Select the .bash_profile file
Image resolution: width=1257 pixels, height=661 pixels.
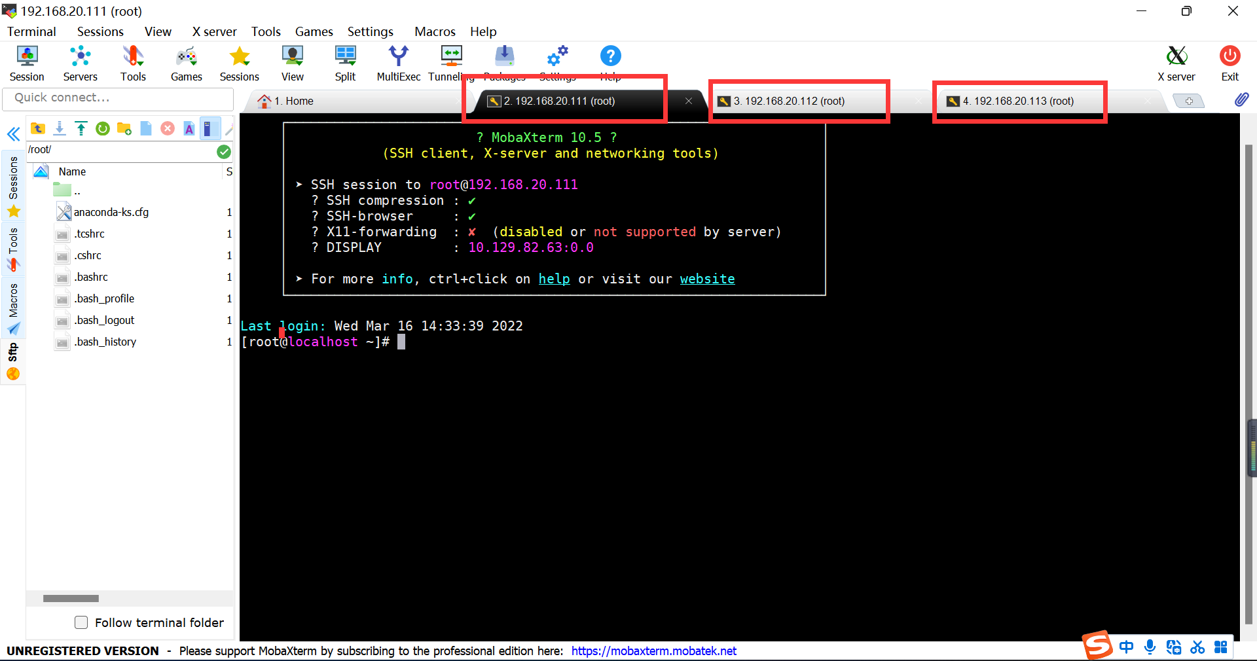point(103,298)
